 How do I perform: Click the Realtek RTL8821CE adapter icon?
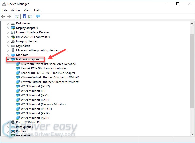[18, 73]
